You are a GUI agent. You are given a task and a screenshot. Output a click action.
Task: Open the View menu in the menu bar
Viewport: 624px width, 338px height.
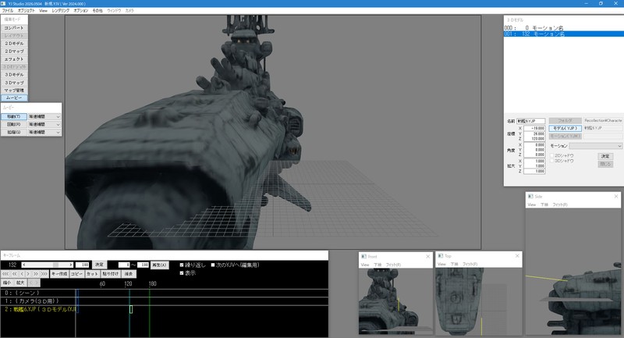(x=44, y=11)
